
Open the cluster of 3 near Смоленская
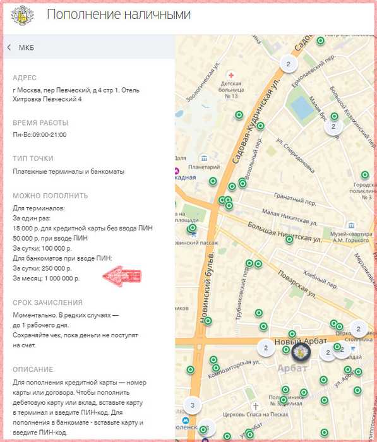[x=193, y=405]
